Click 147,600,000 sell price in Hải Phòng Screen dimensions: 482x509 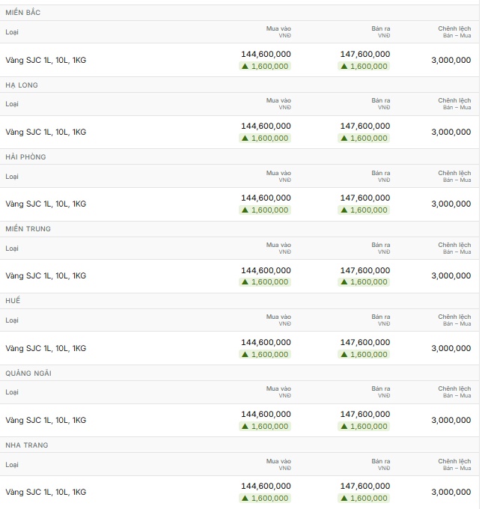click(x=365, y=198)
